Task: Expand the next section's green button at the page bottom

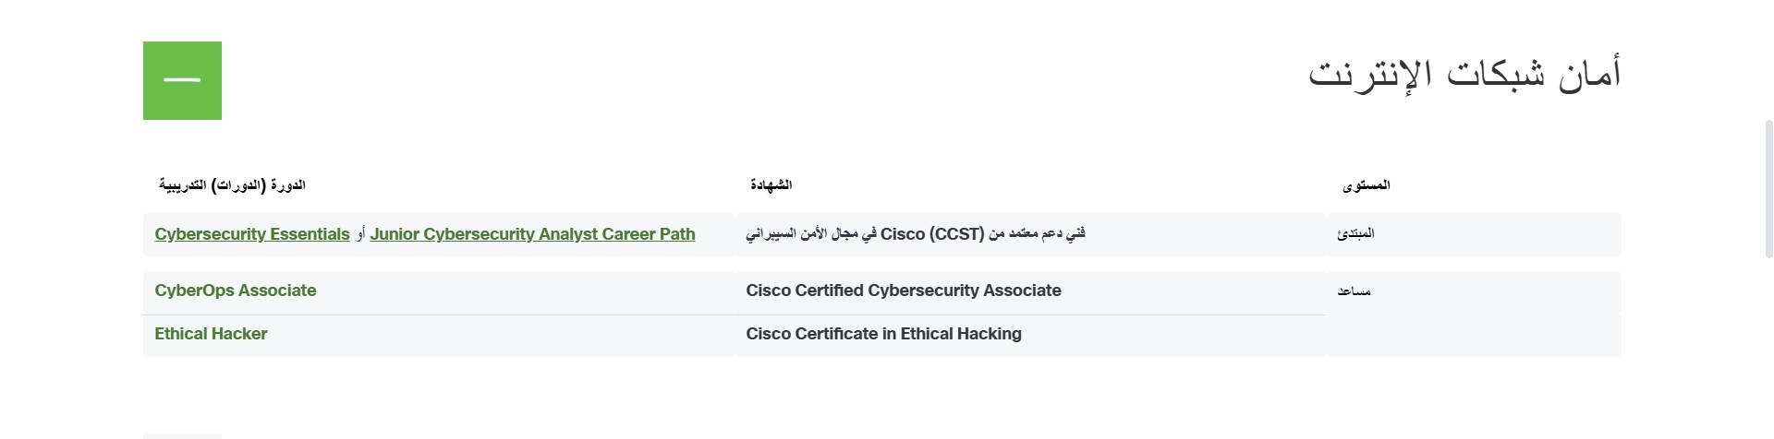Action: (x=182, y=436)
